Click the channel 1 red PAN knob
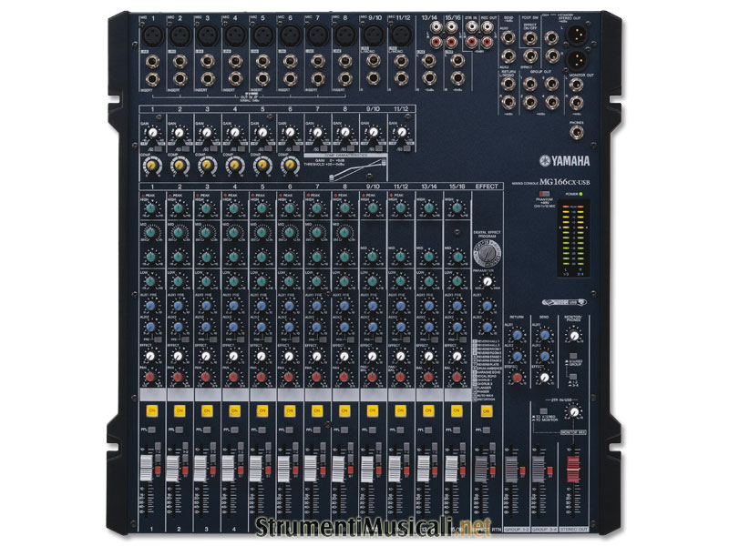This screenshot has height=546, width=729. pyautogui.click(x=149, y=377)
